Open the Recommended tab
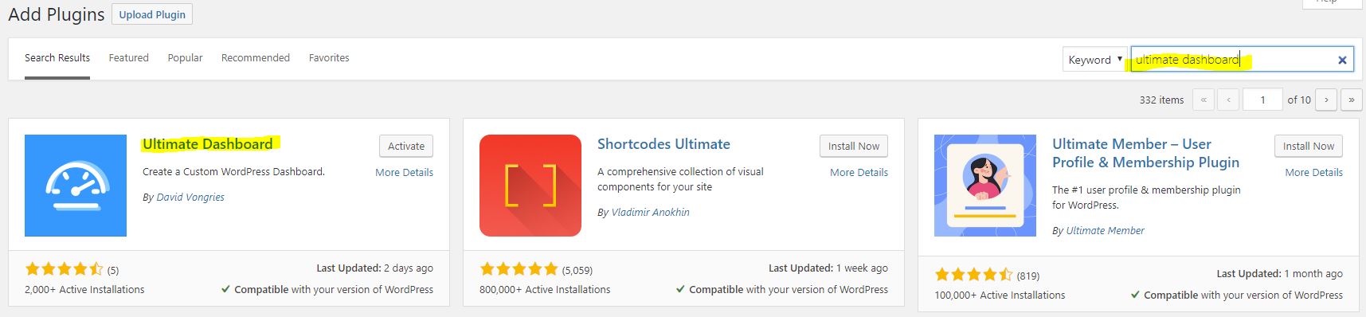This screenshot has height=317, width=1366. tap(256, 57)
